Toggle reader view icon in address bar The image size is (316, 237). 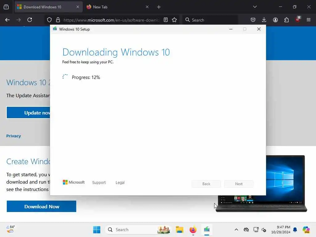point(166,20)
